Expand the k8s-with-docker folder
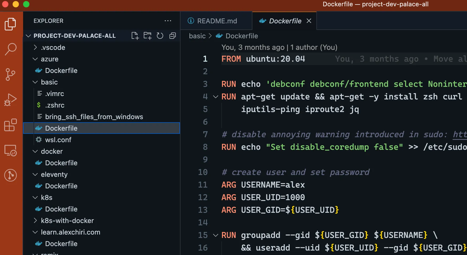The width and height of the screenshot is (467, 255). click(67, 221)
